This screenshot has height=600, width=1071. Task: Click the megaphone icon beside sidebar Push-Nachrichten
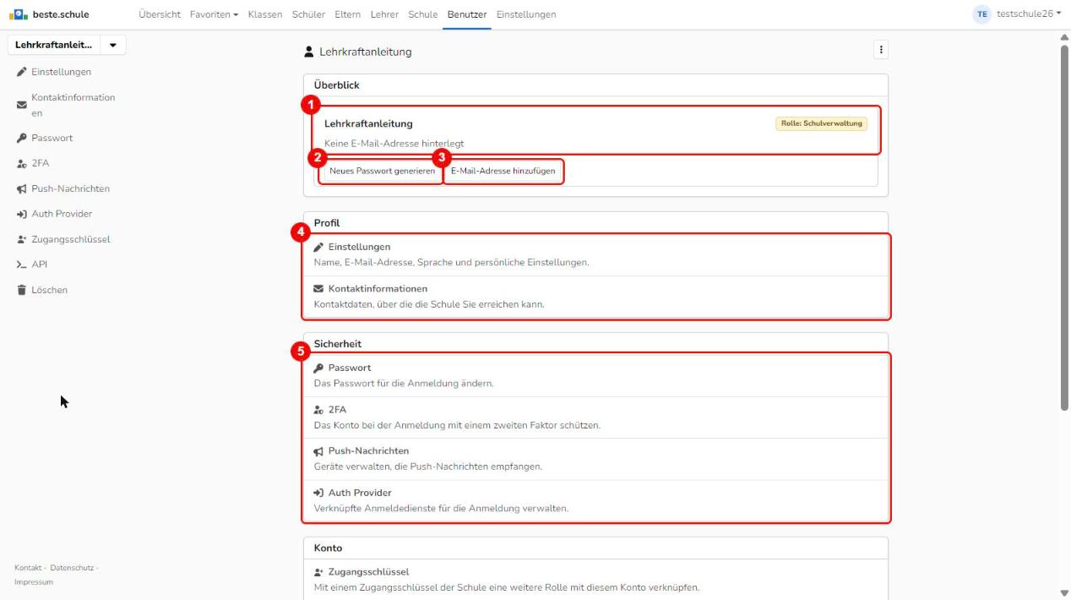(21, 188)
